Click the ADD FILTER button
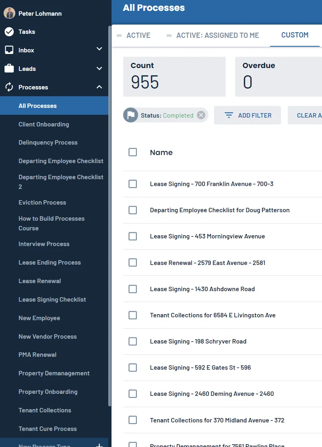Viewport: 322px width, 447px height. pos(248,115)
